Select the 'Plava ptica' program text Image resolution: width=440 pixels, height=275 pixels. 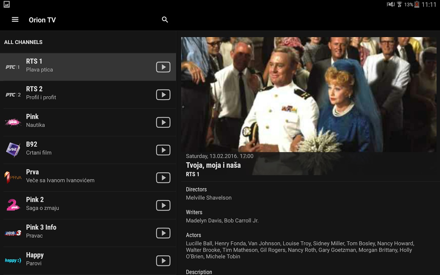point(40,70)
